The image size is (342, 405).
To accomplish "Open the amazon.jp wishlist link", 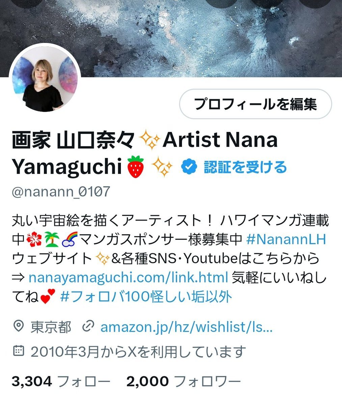I will point(186,327).
